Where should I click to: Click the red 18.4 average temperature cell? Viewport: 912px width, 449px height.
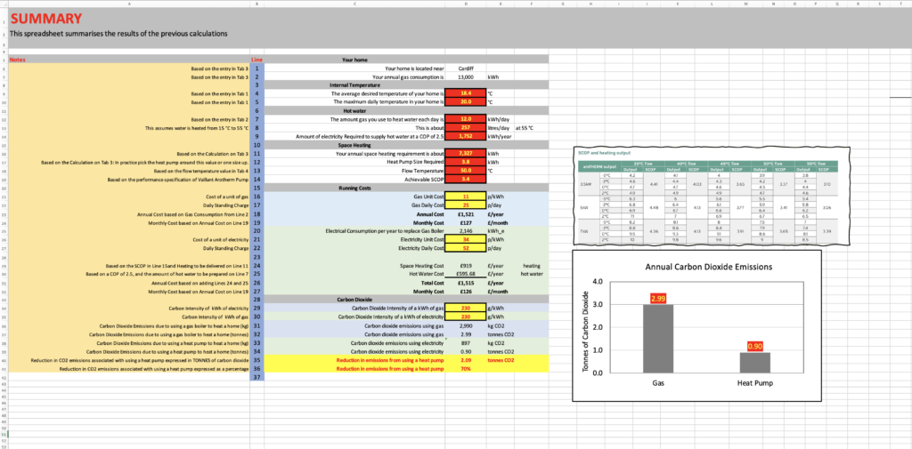(x=465, y=93)
